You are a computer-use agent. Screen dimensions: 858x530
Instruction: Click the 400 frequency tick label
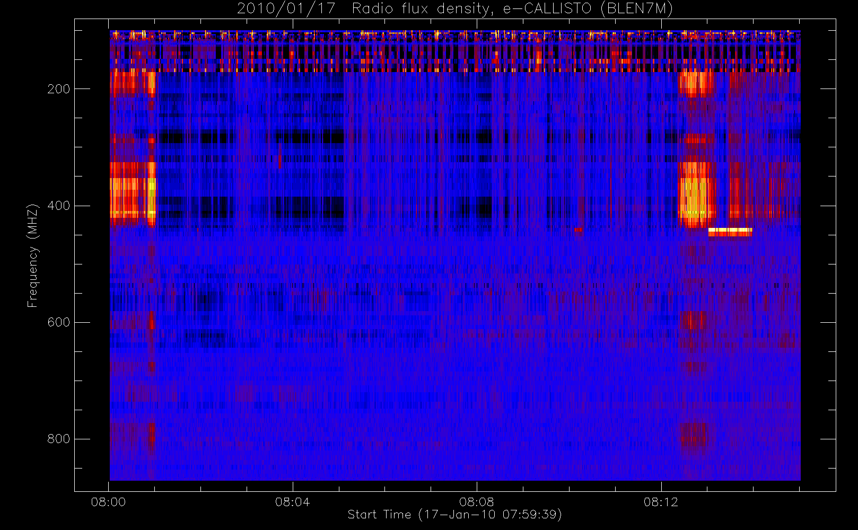58,206
